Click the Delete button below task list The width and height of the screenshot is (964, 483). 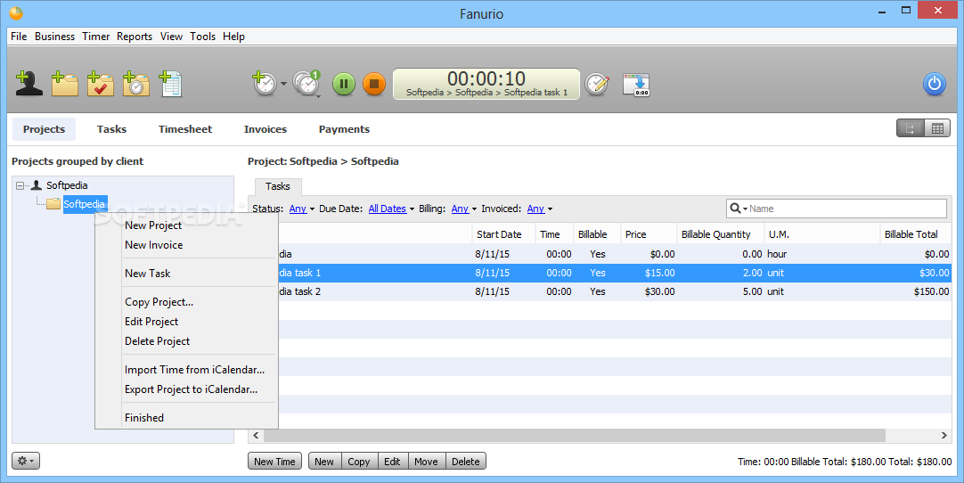coord(465,462)
